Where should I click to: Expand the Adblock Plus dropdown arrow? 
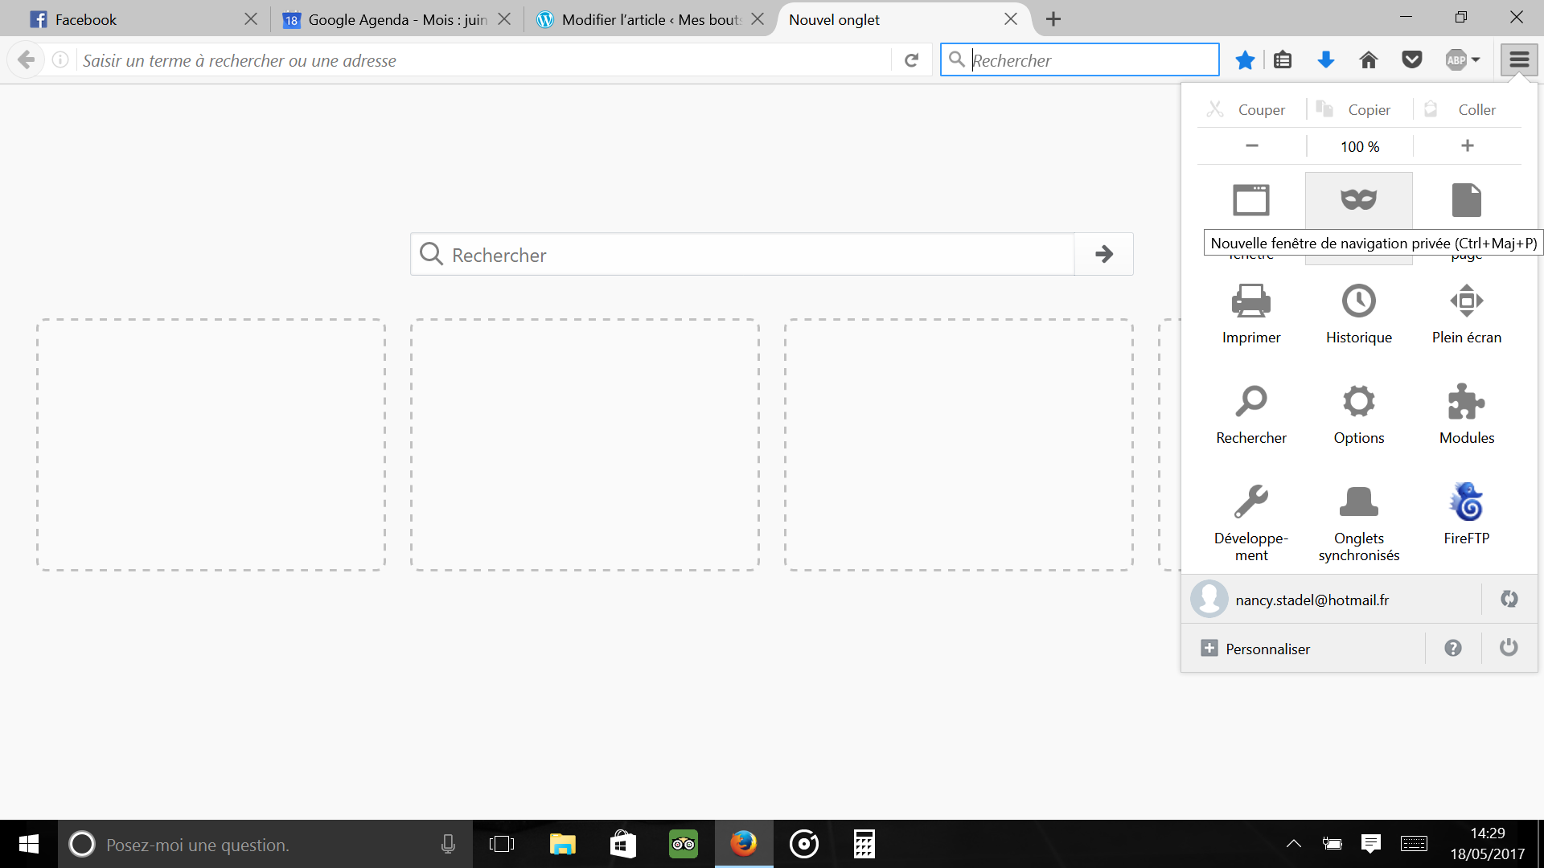[1476, 59]
